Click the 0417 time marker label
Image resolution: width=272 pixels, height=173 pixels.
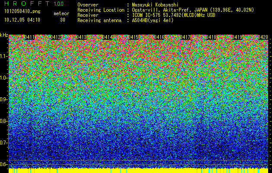pos(185,37)
